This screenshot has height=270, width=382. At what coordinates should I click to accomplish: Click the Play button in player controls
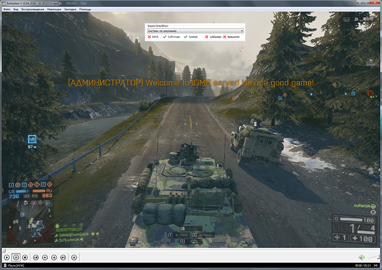pyautogui.click(x=7, y=257)
